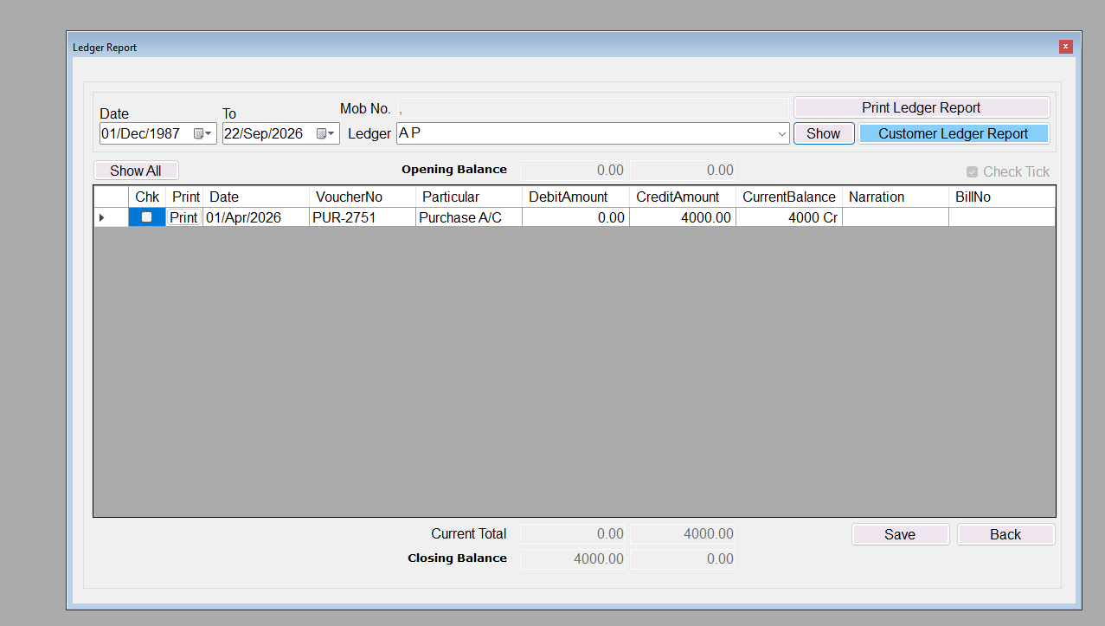Click the Ledger field showing A P

pyautogui.click(x=593, y=133)
